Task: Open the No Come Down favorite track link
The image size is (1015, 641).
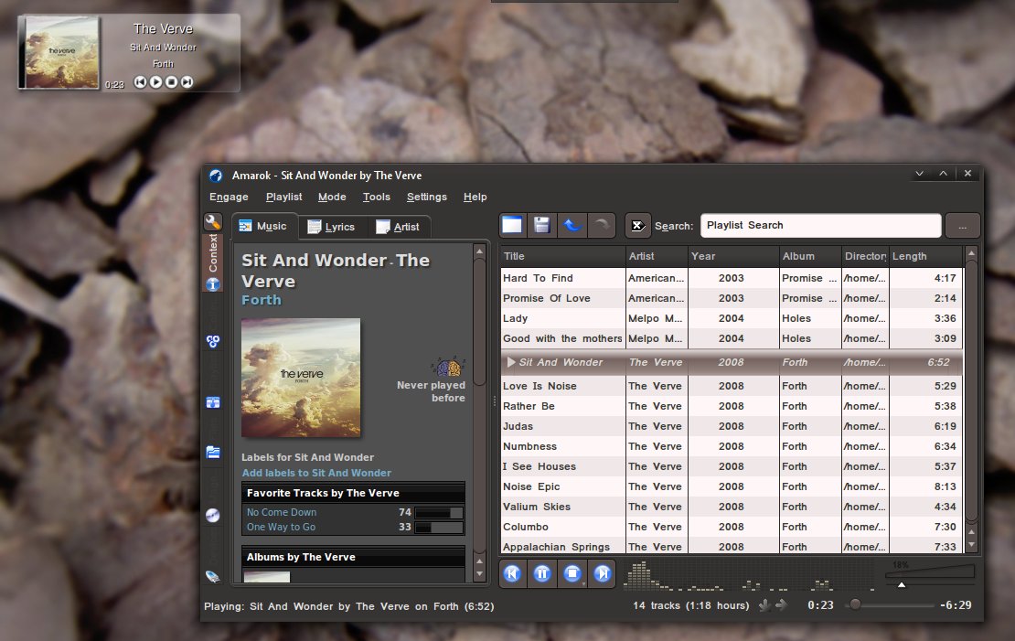Action: (282, 512)
